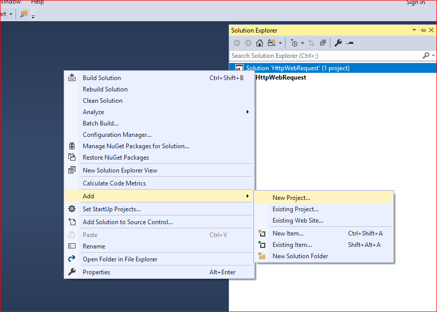Viewport: 437px width, 312px height.
Task: Click the Pending Changes Filter clock icon
Action: point(294,43)
